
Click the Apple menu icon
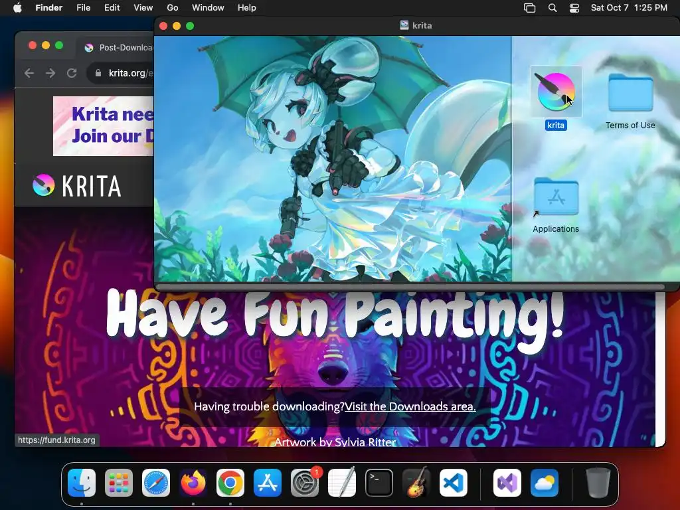(x=17, y=8)
